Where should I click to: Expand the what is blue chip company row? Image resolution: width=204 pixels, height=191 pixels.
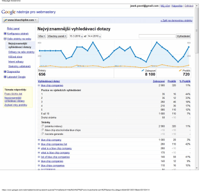pos(39,153)
